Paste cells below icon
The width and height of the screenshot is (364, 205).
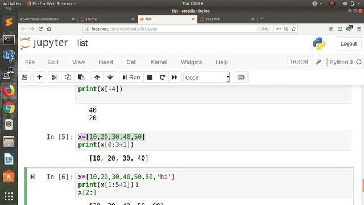click(81, 77)
